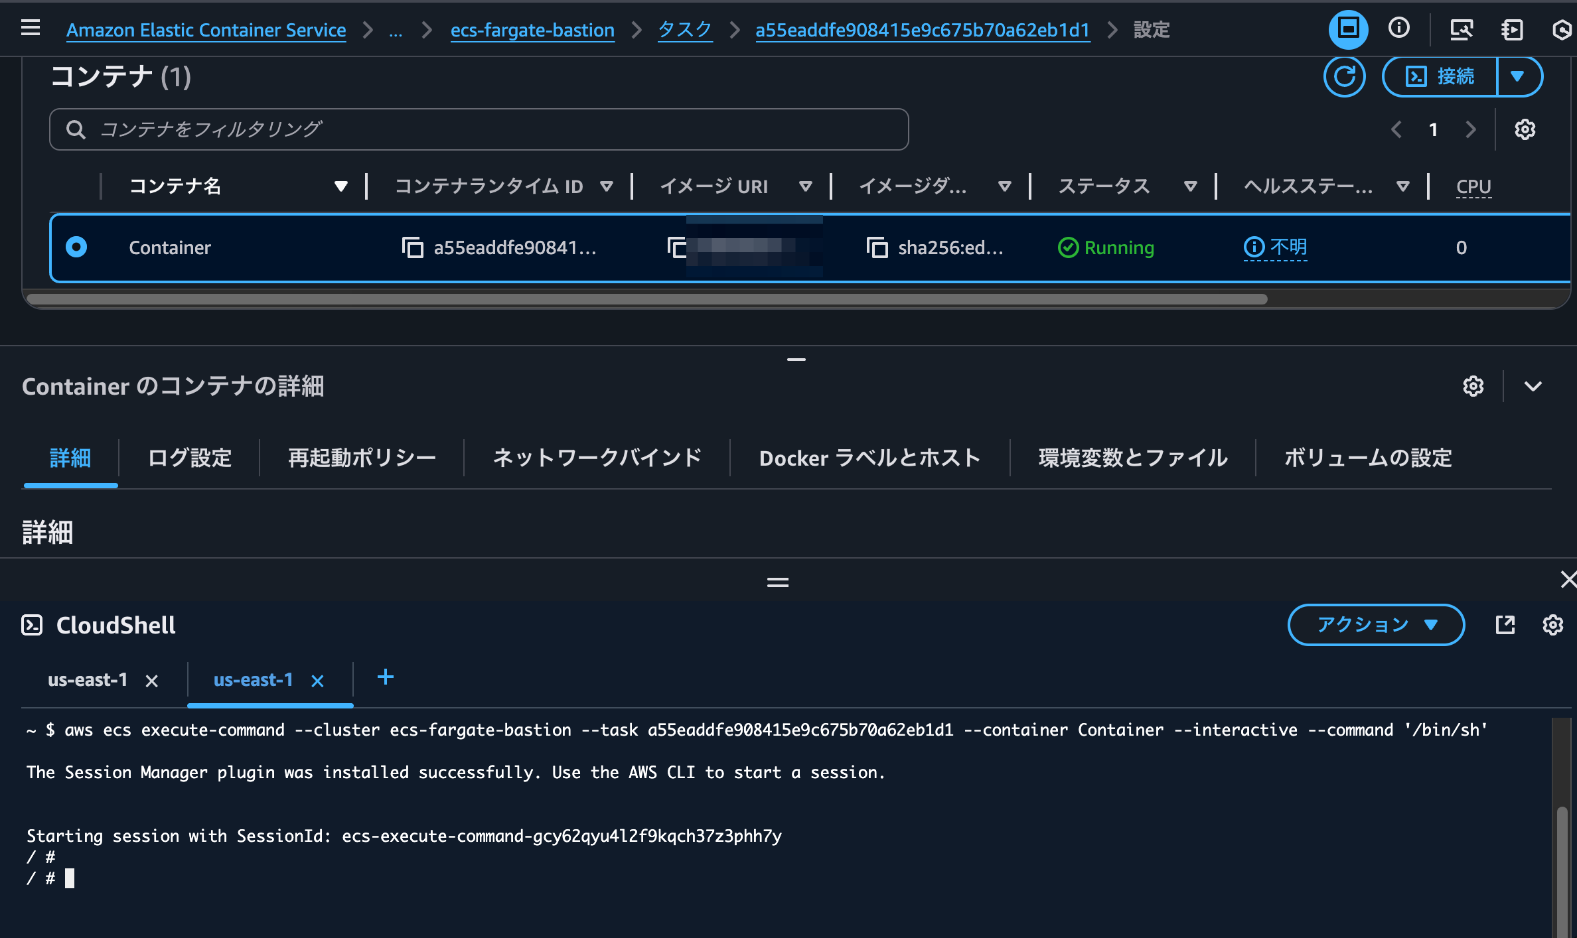Click the search magnifier in container filter
The height and width of the screenshot is (938, 1577).
pyautogui.click(x=76, y=129)
